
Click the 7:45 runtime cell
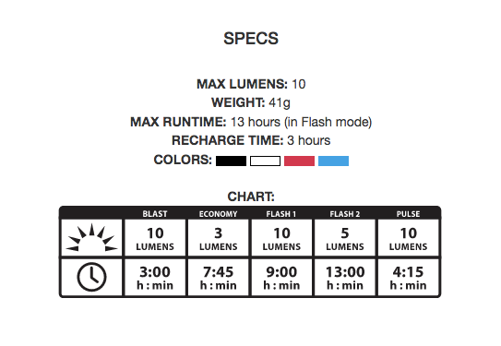(x=219, y=277)
